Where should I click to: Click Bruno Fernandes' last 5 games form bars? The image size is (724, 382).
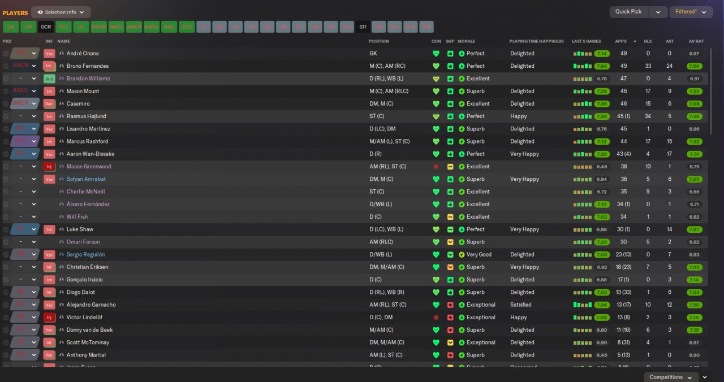point(582,67)
